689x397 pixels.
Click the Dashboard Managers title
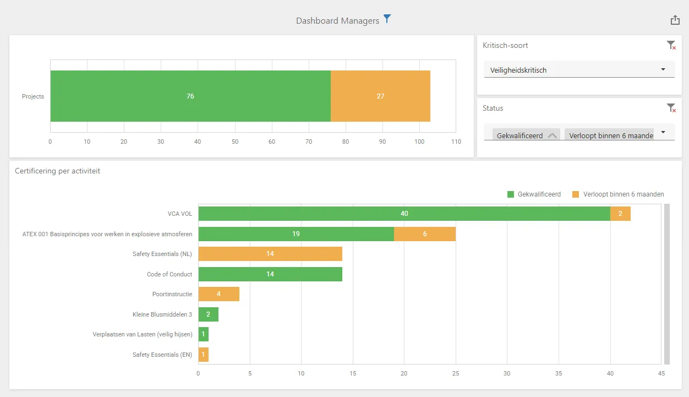coord(337,21)
